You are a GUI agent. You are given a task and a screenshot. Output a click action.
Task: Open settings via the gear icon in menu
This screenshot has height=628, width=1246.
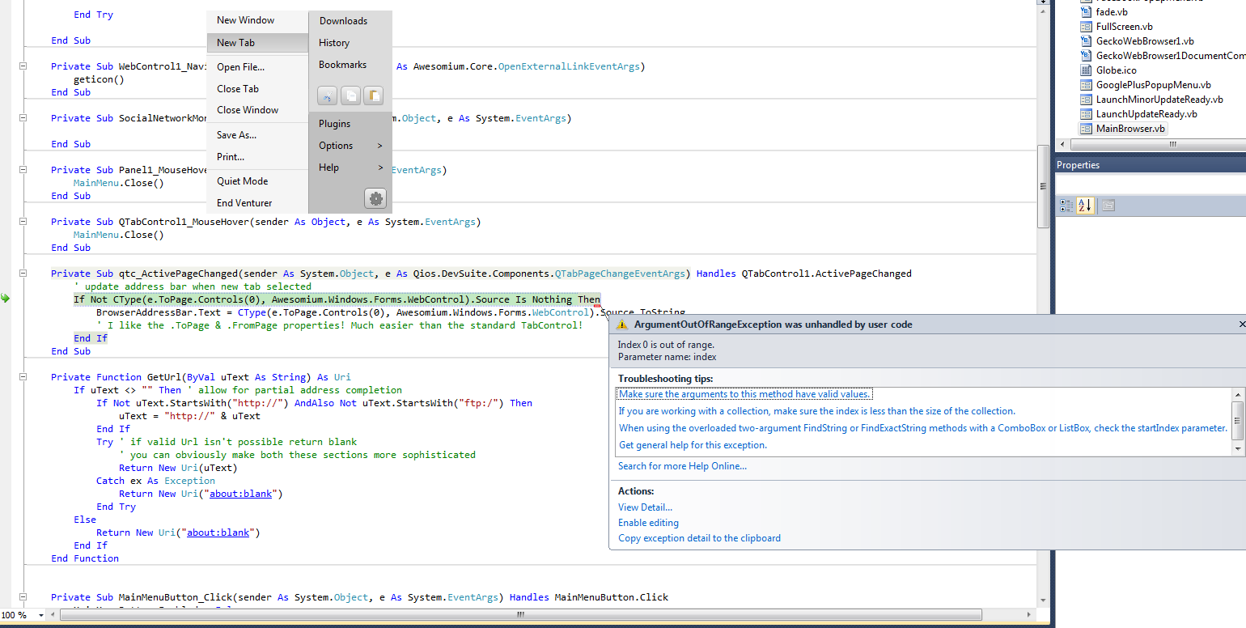click(x=375, y=198)
